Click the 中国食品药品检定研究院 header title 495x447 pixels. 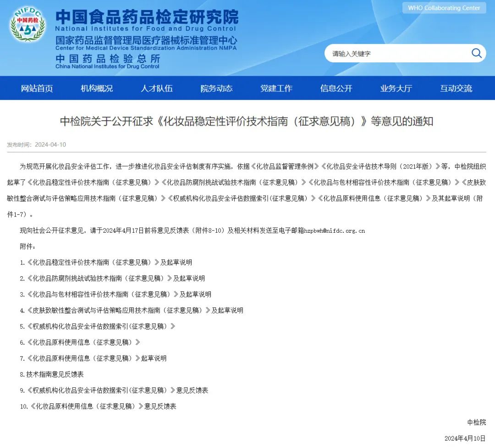(147, 17)
